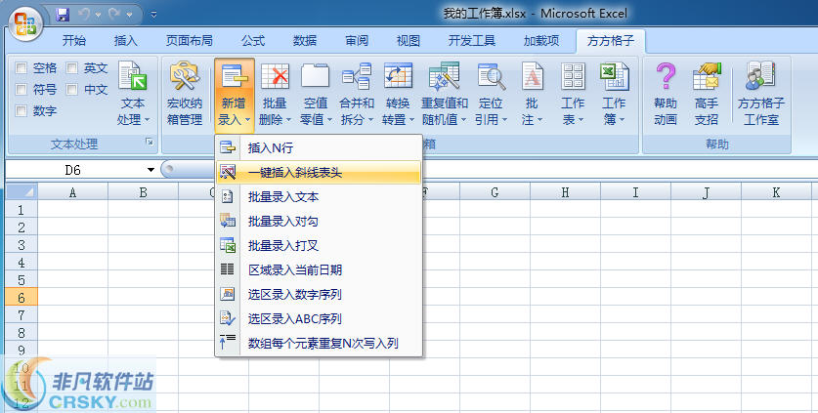Select column A header
The width and height of the screenshot is (818, 413).
(x=73, y=192)
